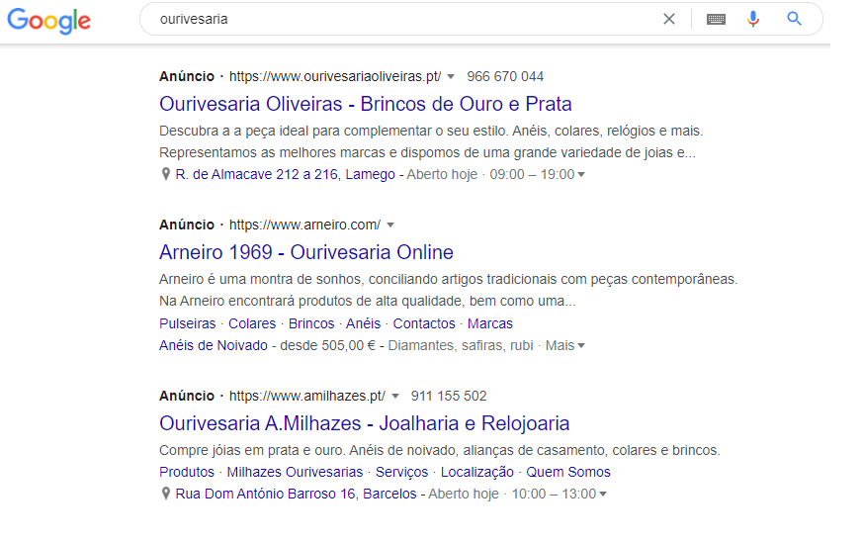Viewport: 862px width, 542px height.
Task: Open the Colares sitelink
Action: 252,323
